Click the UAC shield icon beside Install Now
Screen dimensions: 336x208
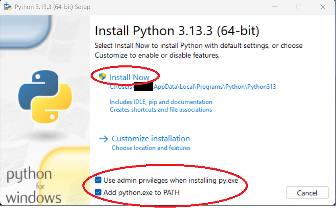point(102,77)
